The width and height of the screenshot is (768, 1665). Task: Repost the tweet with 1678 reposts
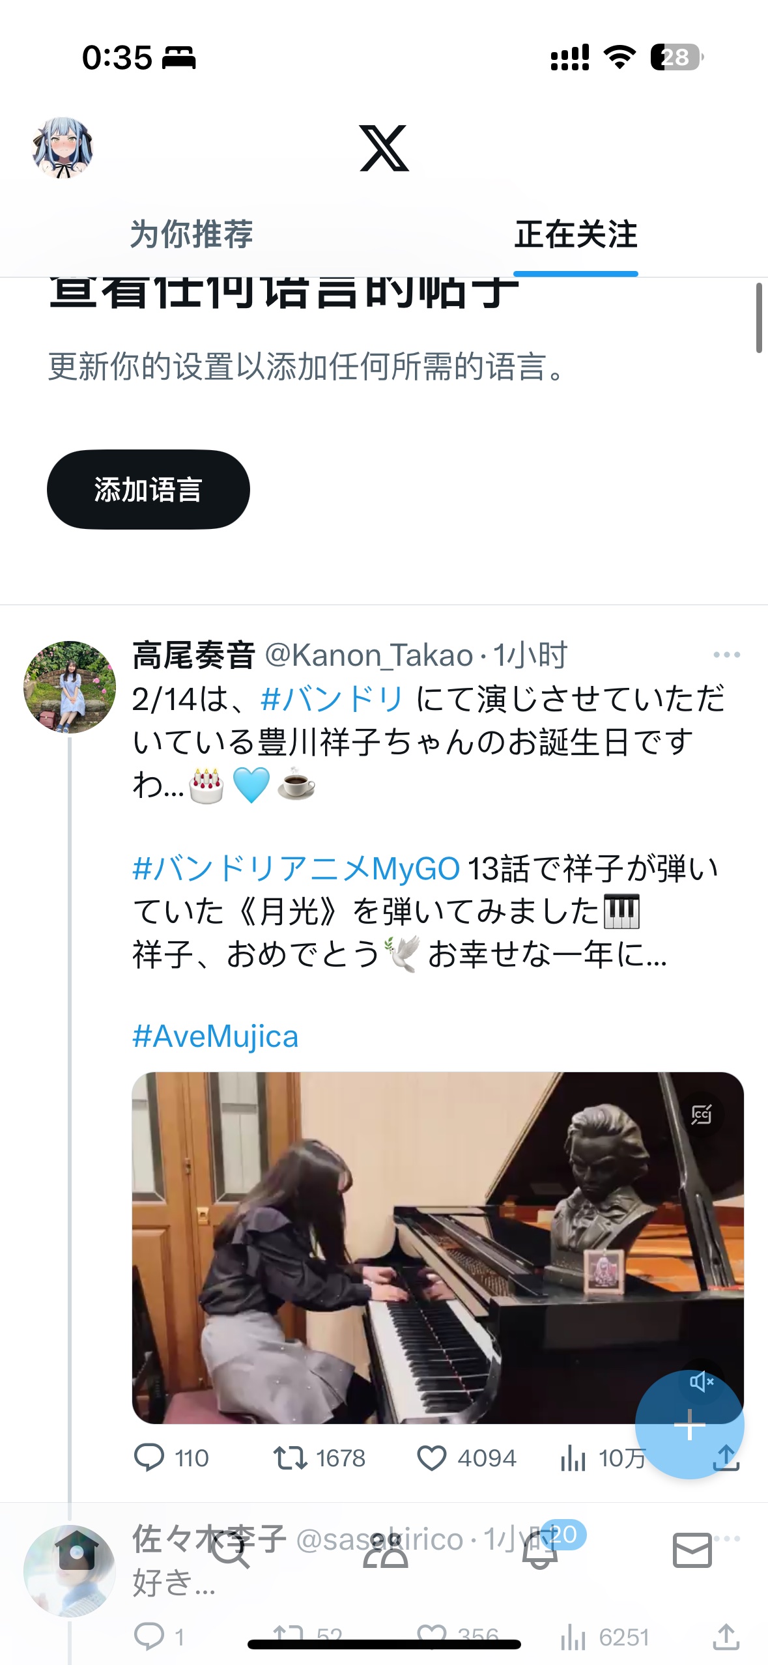click(x=290, y=1458)
